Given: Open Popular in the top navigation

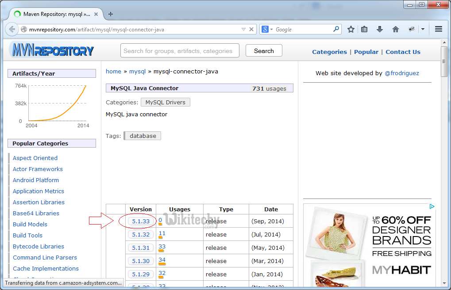Looking at the screenshot, I should (366, 52).
